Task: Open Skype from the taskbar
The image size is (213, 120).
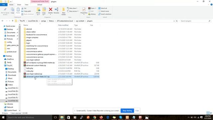Action: (120, 117)
